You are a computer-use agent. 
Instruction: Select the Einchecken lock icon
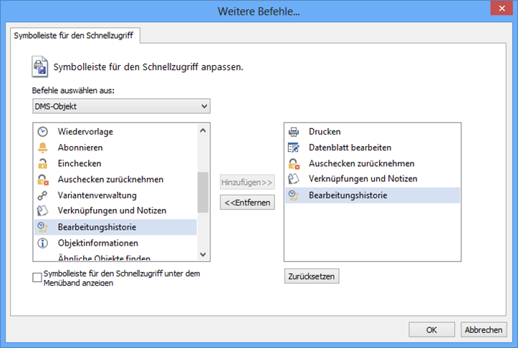(43, 163)
